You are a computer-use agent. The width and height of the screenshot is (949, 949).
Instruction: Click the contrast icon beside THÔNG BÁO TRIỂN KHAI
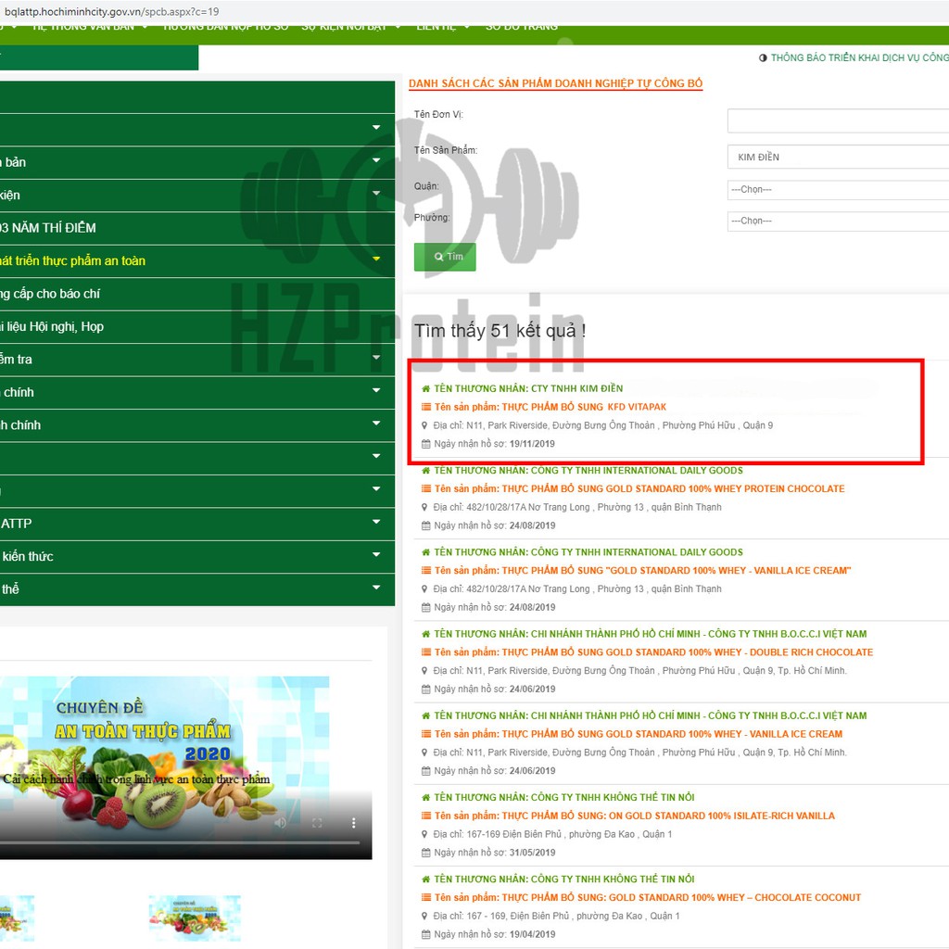pos(763,57)
